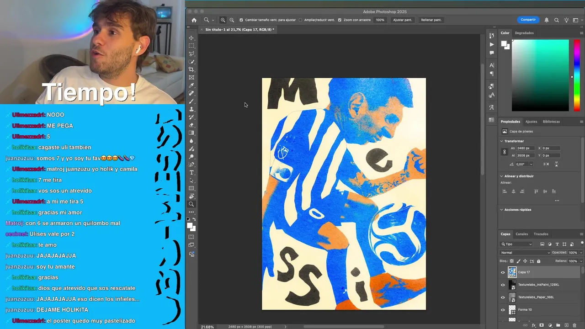
Task: Select the History Brush tool
Action: tap(191, 117)
